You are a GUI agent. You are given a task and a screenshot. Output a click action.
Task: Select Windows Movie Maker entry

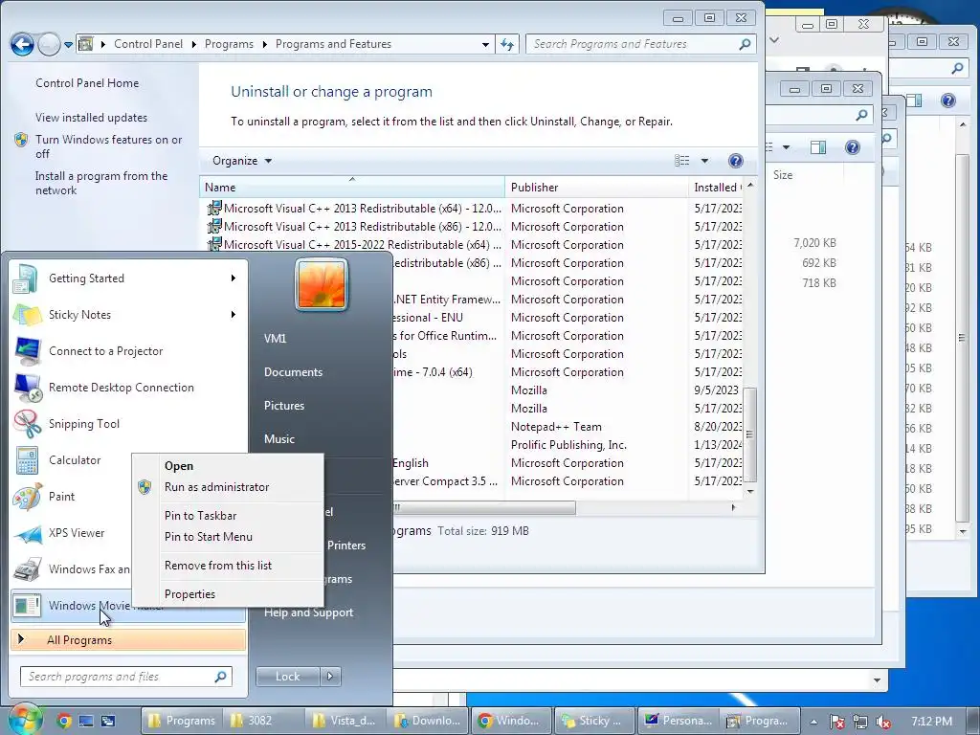[x=72, y=605]
